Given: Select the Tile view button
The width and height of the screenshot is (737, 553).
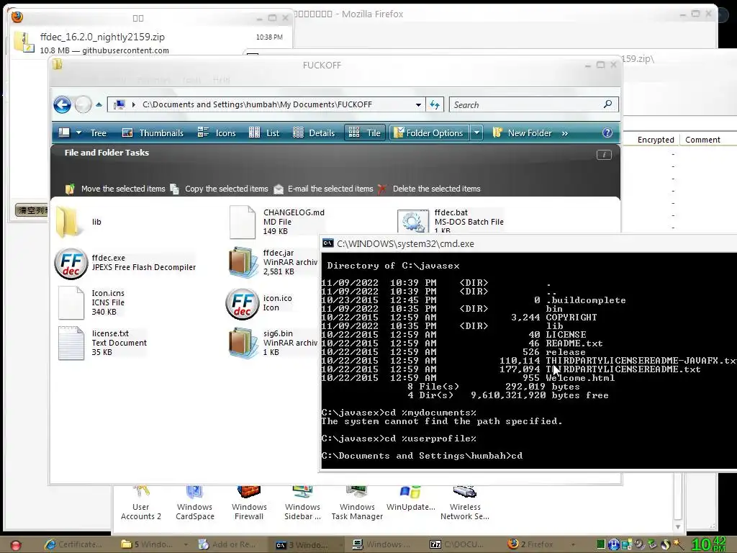Looking at the screenshot, I should tap(365, 133).
